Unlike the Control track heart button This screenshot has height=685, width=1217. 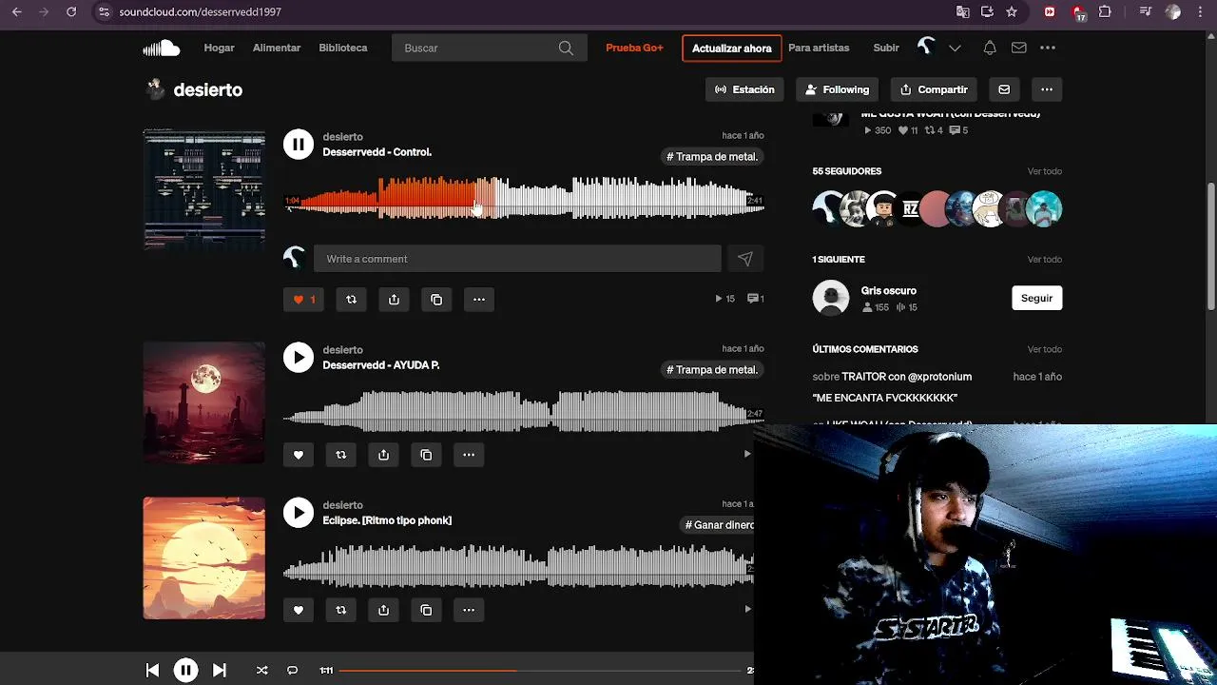pyautogui.click(x=303, y=300)
